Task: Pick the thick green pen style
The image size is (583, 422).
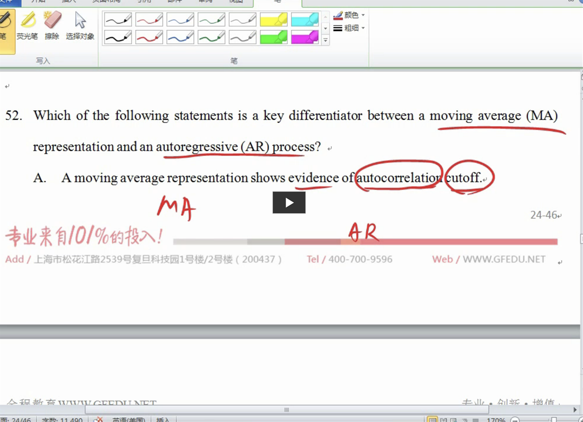Action: click(x=211, y=37)
